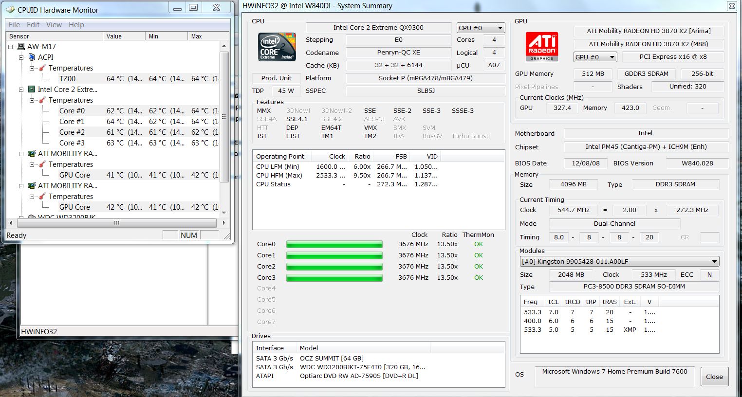
Task: Click the Intel Core 2 Extreme chip icon
Action: (x=32, y=90)
